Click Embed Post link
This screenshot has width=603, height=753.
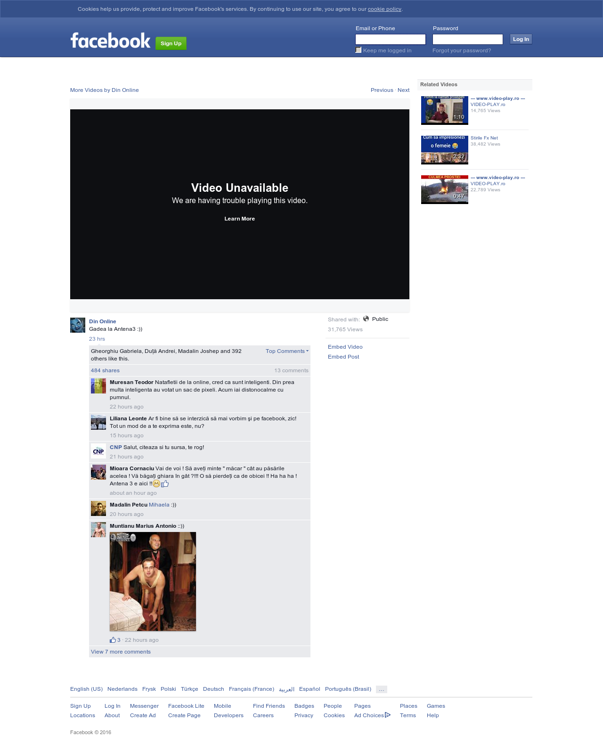[x=343, y=357]
